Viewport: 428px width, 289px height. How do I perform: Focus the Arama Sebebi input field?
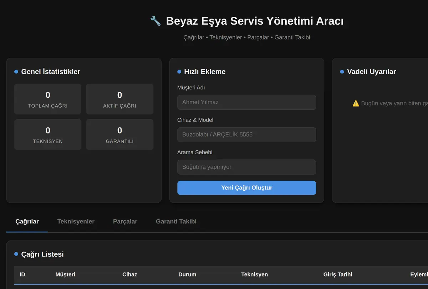tap(247, 167)
